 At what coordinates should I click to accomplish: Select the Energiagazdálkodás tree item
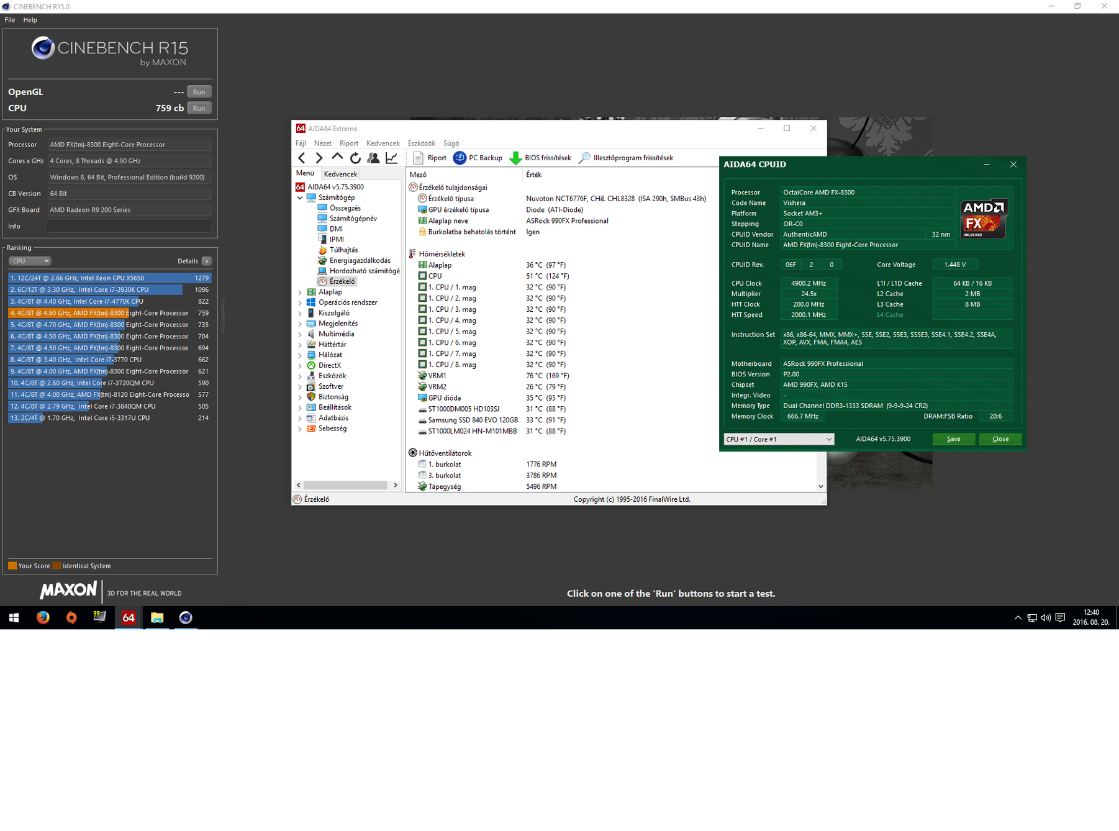coord(360,261)
